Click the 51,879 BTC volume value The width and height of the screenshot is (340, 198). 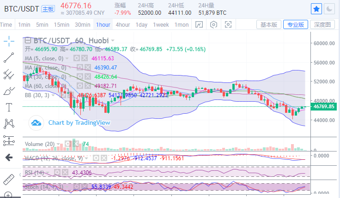[212, 13]
